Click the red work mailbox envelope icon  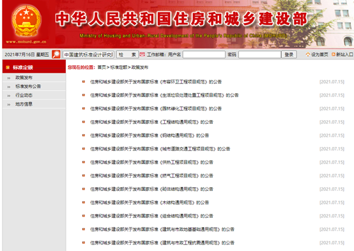pos(142,54)
